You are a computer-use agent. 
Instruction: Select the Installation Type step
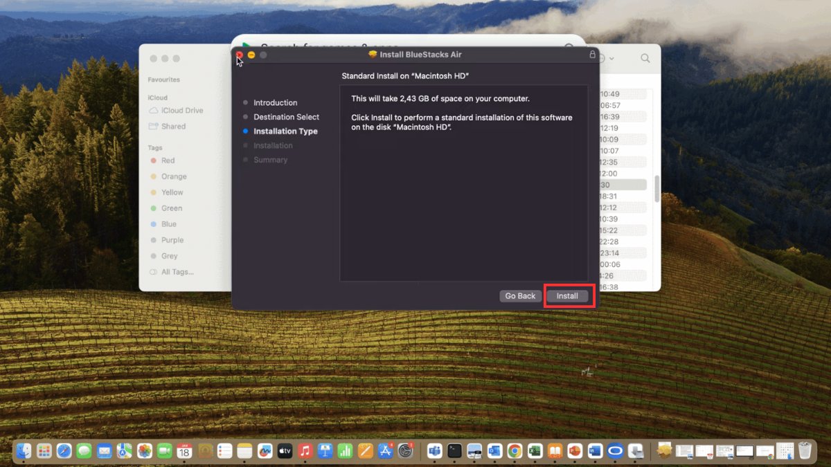coord(285,131)
